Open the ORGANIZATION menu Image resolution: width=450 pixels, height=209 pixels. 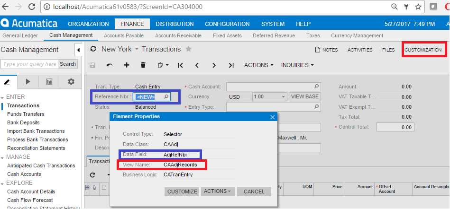click(88, 24)
